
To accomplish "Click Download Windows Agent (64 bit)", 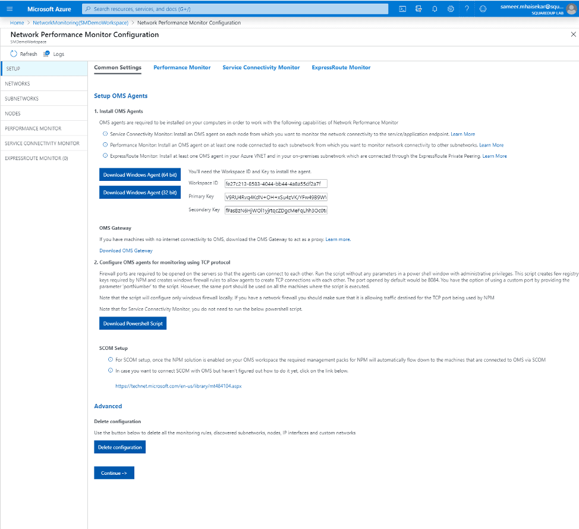I will tap(140, 176).
